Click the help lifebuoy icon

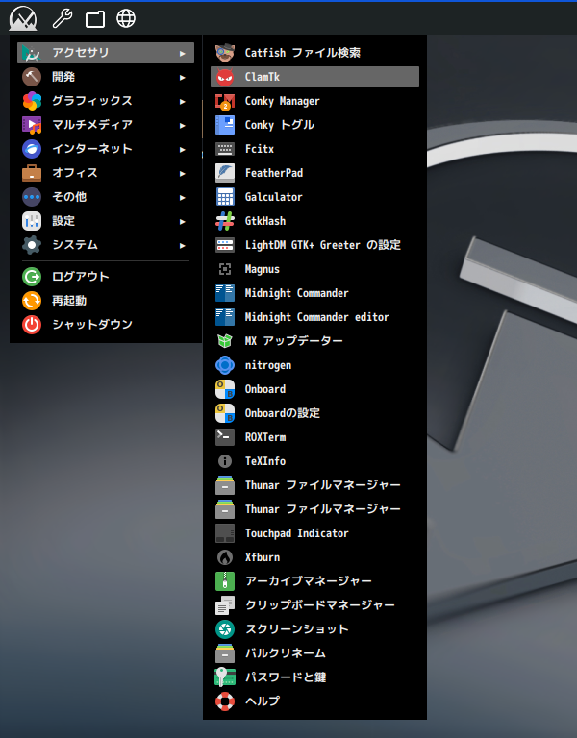pyautogui.click(x=225, y=701)
